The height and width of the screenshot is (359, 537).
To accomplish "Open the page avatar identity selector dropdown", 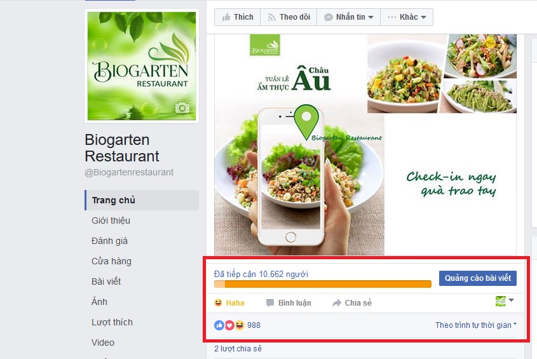I will pos(505,301).
